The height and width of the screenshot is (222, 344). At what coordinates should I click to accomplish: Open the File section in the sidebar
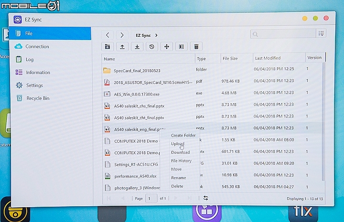(x=50, y=33)
